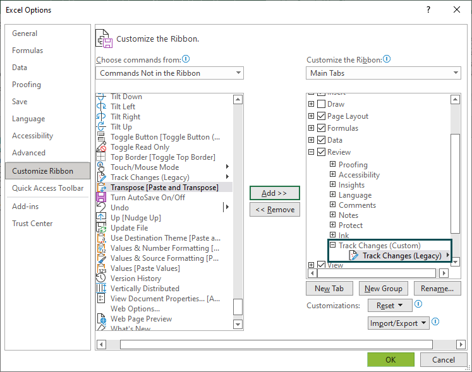Click bottom horizontal scrollbar right arrow

(x=461, y=344)
